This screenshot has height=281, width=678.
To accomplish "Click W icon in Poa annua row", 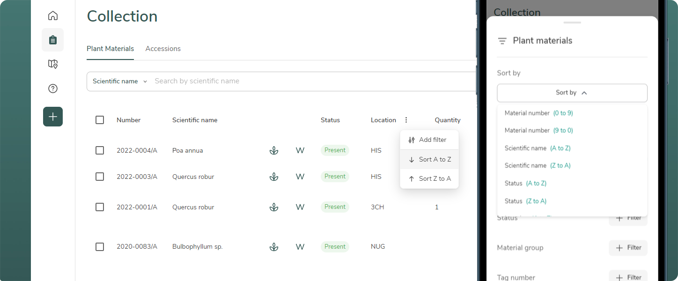I will (x=300, y=150).
